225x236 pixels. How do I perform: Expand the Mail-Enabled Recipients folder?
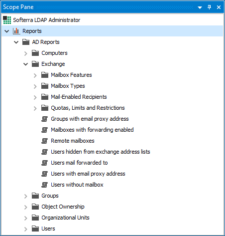(35, 97)
